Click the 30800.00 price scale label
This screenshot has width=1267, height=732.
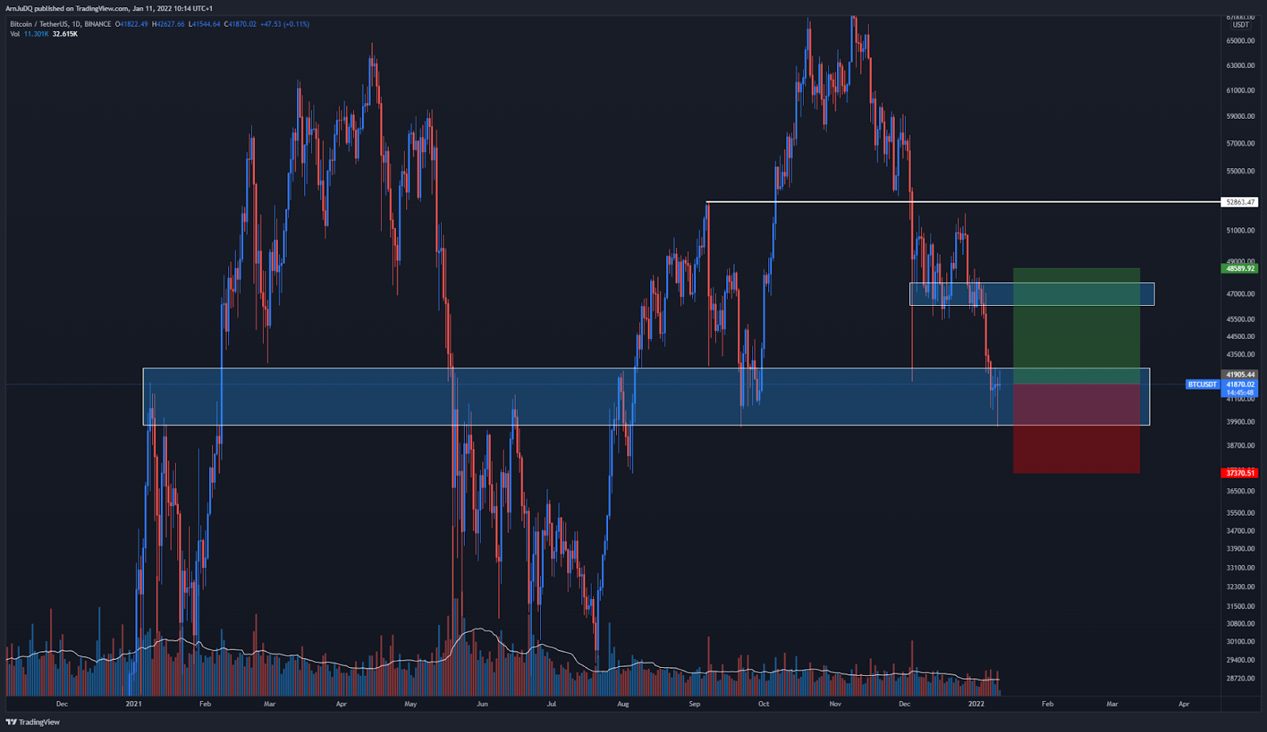click(x=1240, y=624)
